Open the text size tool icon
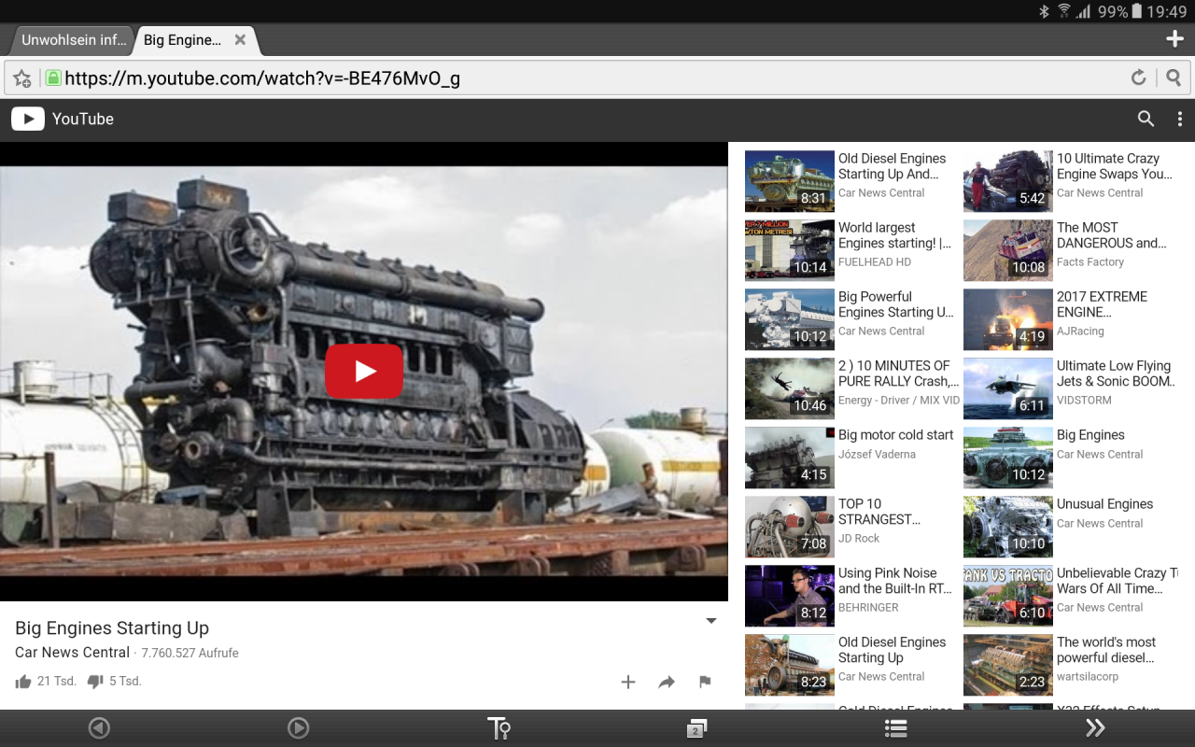 point(499,728)
